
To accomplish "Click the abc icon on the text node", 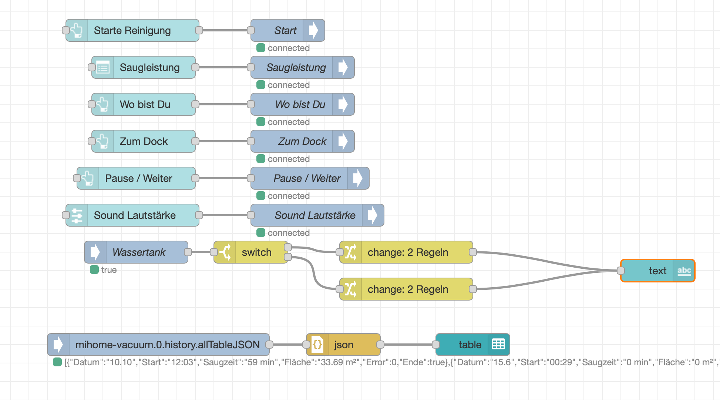I will pos(684,271).
